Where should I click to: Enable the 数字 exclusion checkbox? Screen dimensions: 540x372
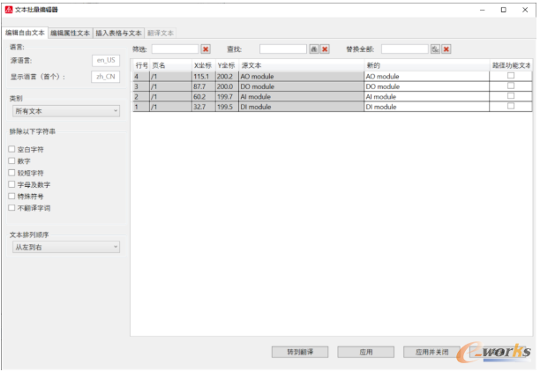click(x=11, y=160)
